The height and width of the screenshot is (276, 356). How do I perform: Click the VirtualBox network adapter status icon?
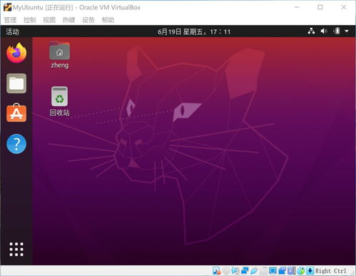245,271
